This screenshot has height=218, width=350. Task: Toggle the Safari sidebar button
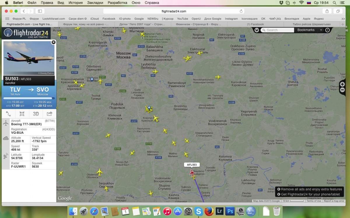pos(40,11)
